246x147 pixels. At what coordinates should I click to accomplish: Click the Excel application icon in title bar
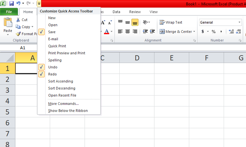coord(3,3)
